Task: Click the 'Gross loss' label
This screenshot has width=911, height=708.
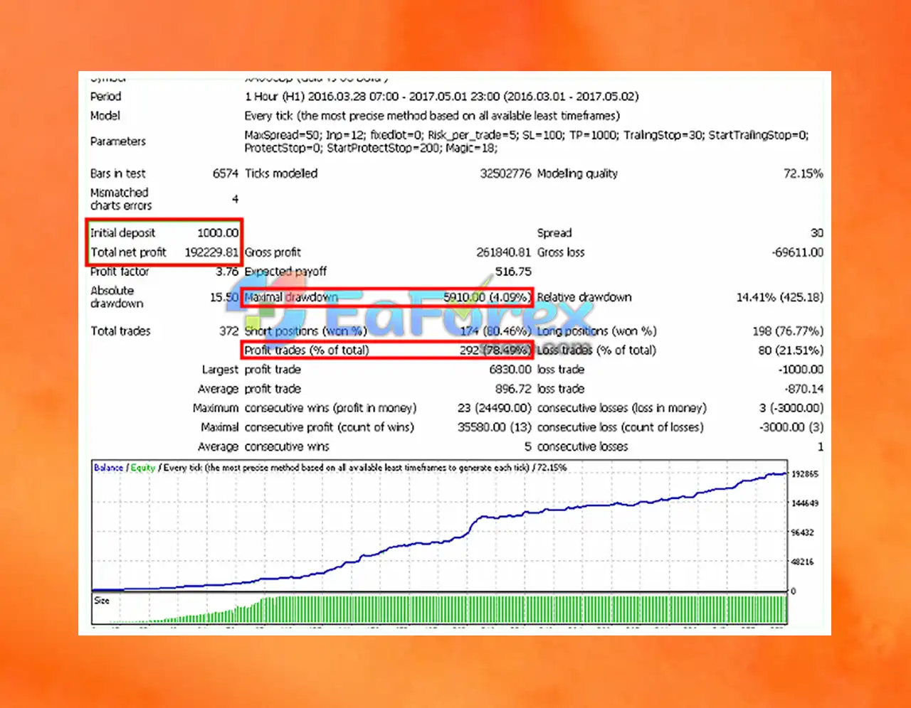Action: (561, 252)
